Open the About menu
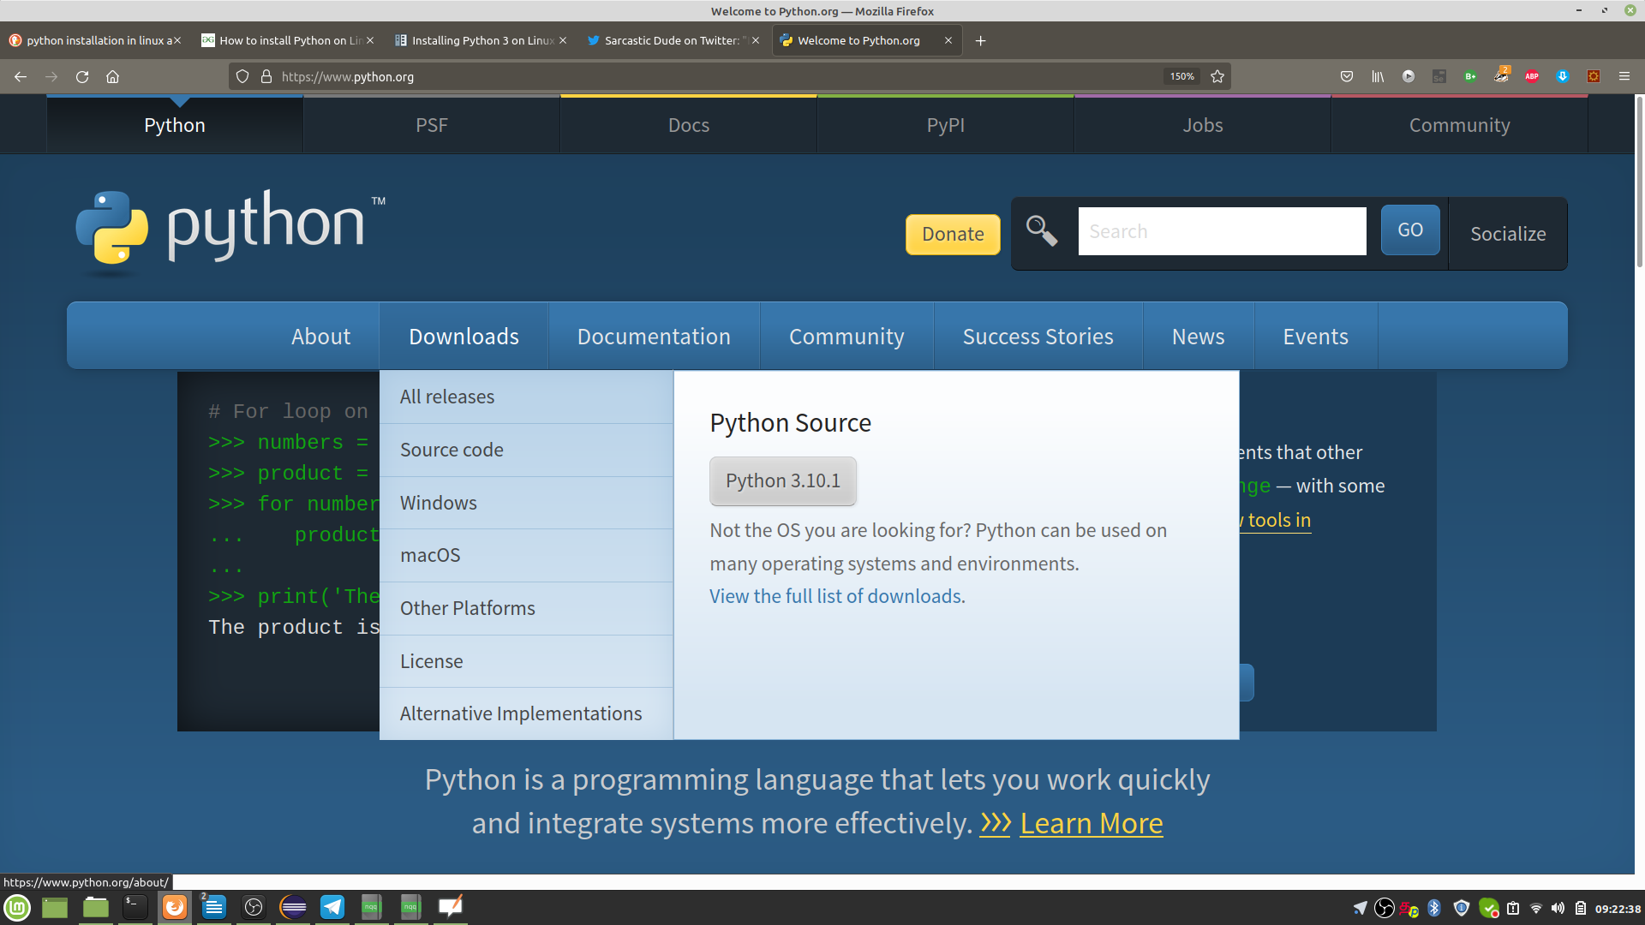The width and height of the screenshot is (1645, 925). [321, 336]
